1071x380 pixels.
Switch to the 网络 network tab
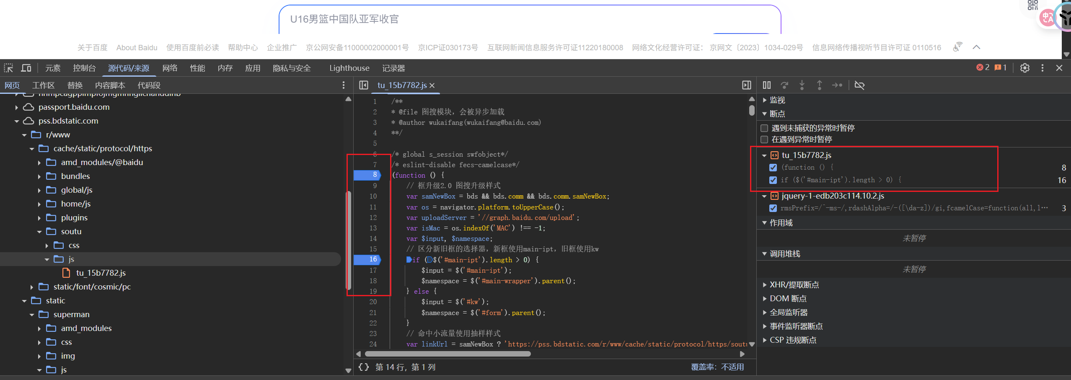pyautogui.click(x=170, y=68)
